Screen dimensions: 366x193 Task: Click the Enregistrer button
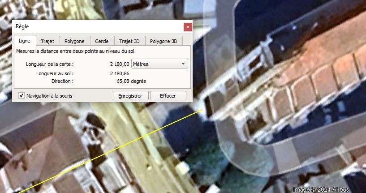131,96
